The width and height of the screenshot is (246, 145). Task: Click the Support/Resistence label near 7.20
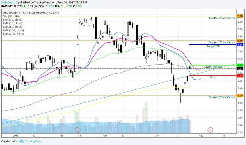(x=222, y=97)
